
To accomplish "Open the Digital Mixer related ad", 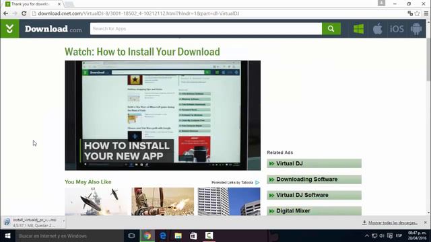I will (314, 210).
